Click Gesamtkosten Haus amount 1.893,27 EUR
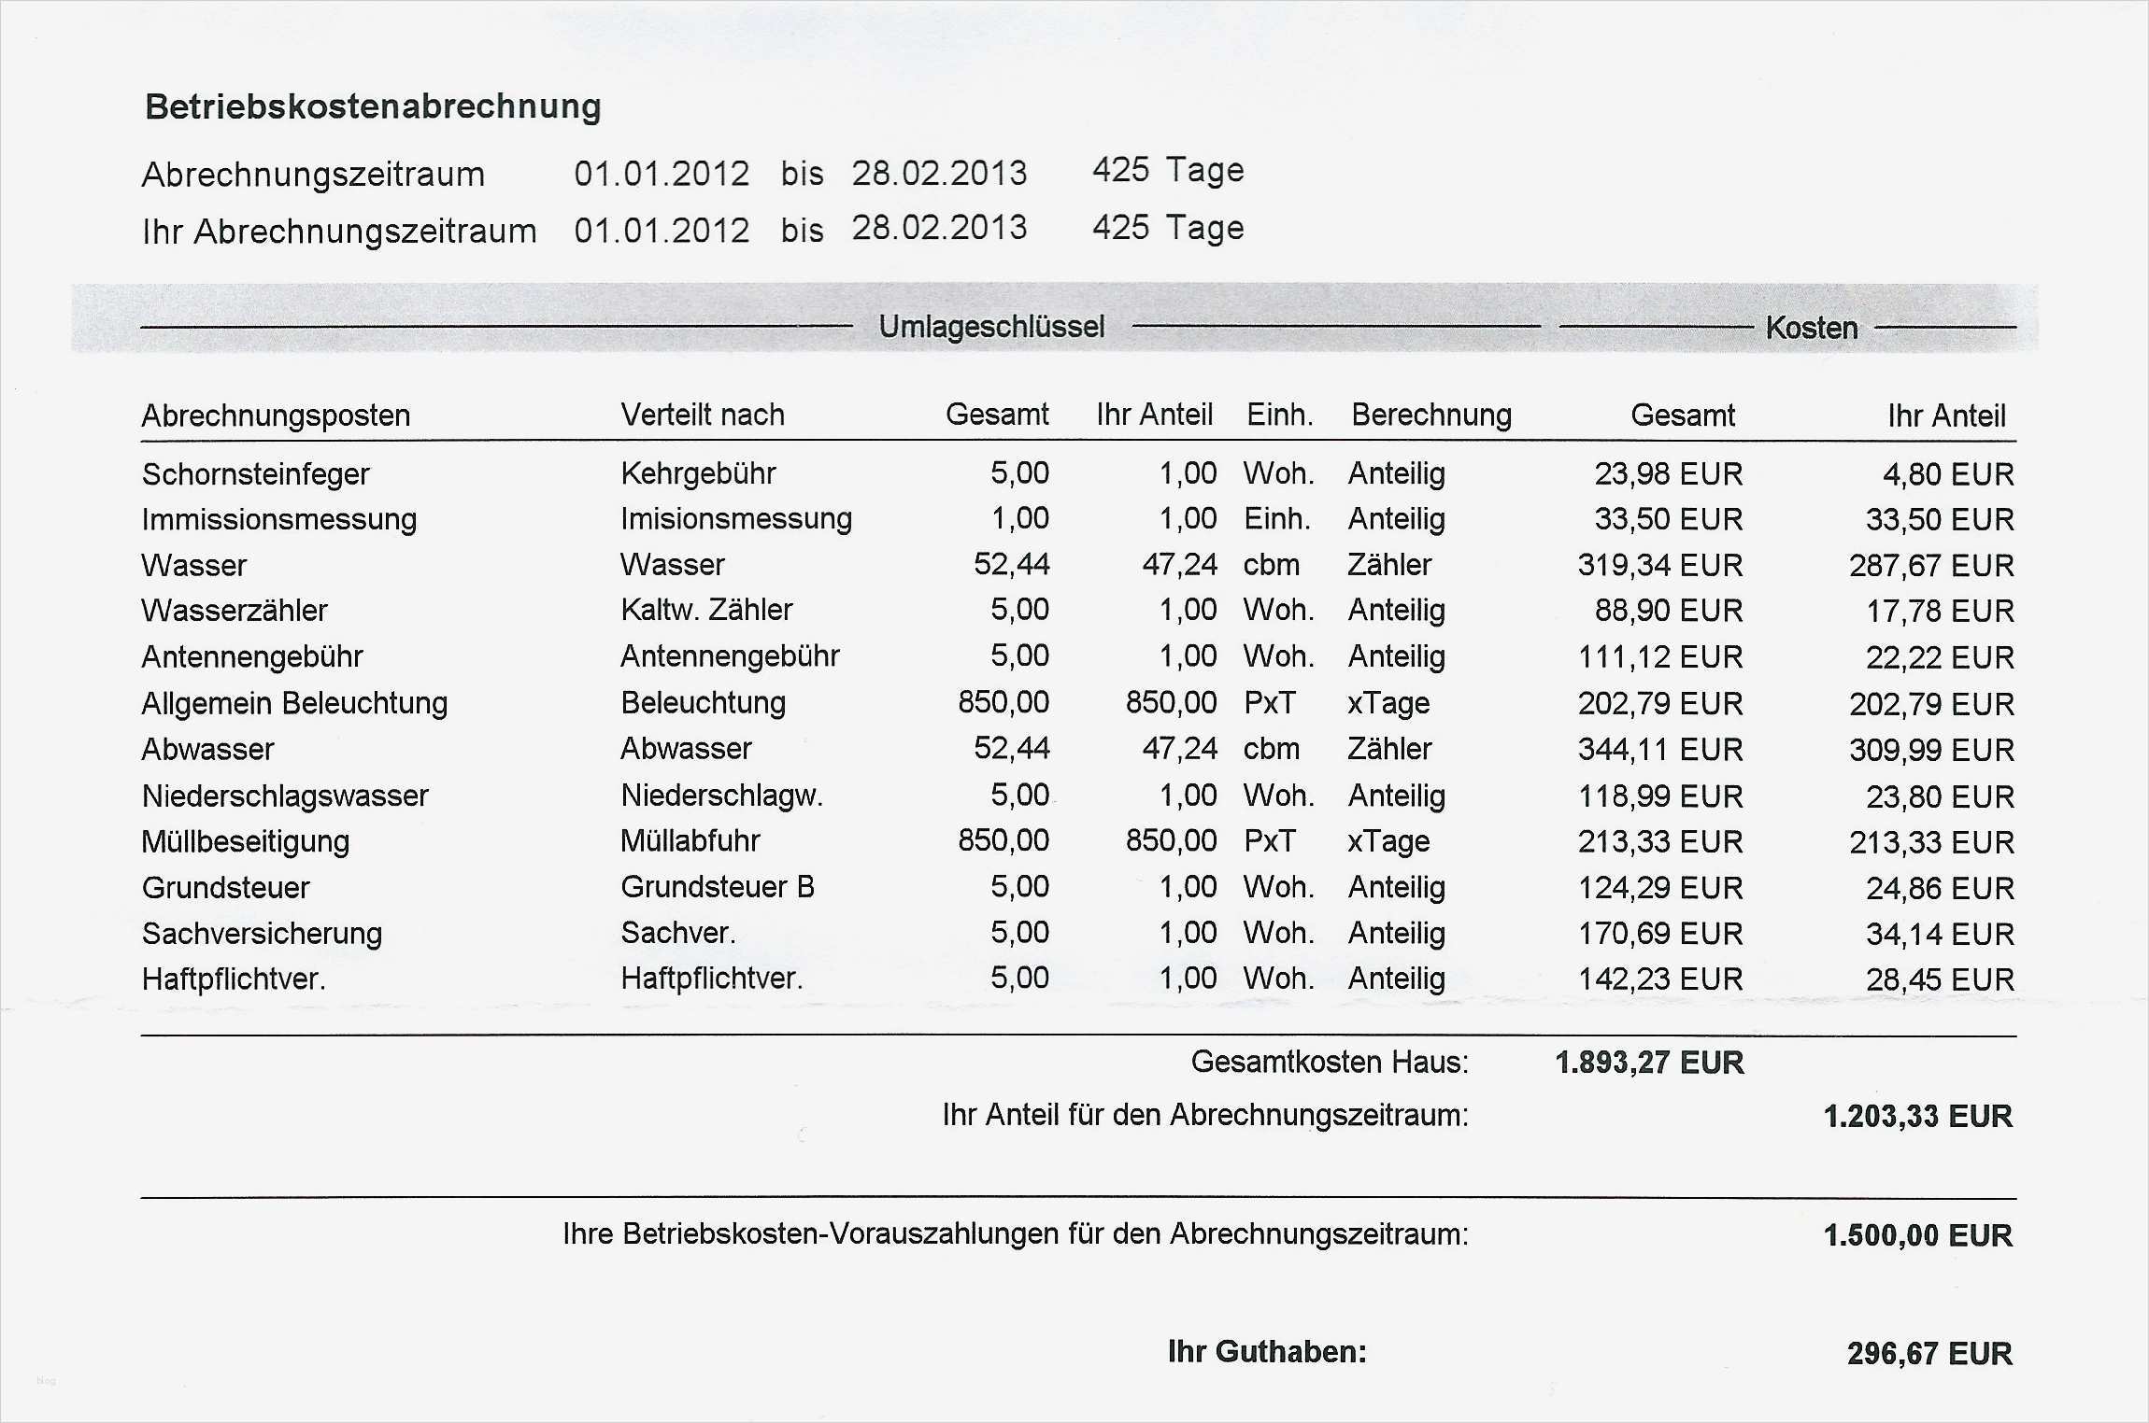Image resolution: width=2149 pixels, height=1423 pixels. click(1649, 1063)
